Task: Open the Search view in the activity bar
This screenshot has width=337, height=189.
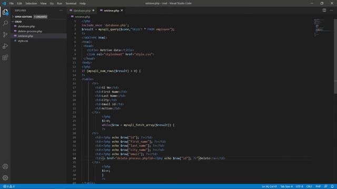Action: 5,23
